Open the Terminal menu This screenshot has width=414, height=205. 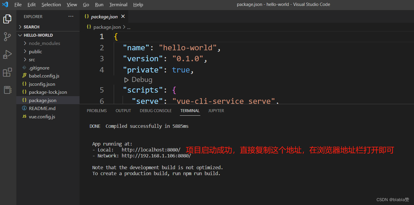pos(118,4)
